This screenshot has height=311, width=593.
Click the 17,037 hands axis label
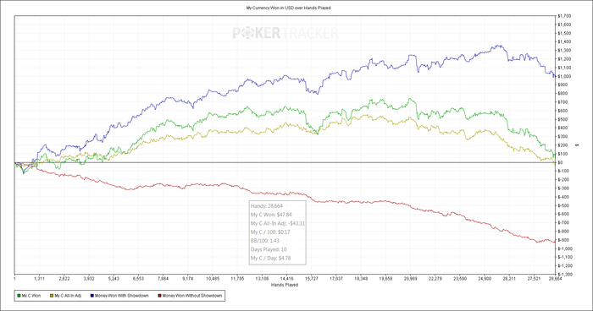tap(336, 279)
